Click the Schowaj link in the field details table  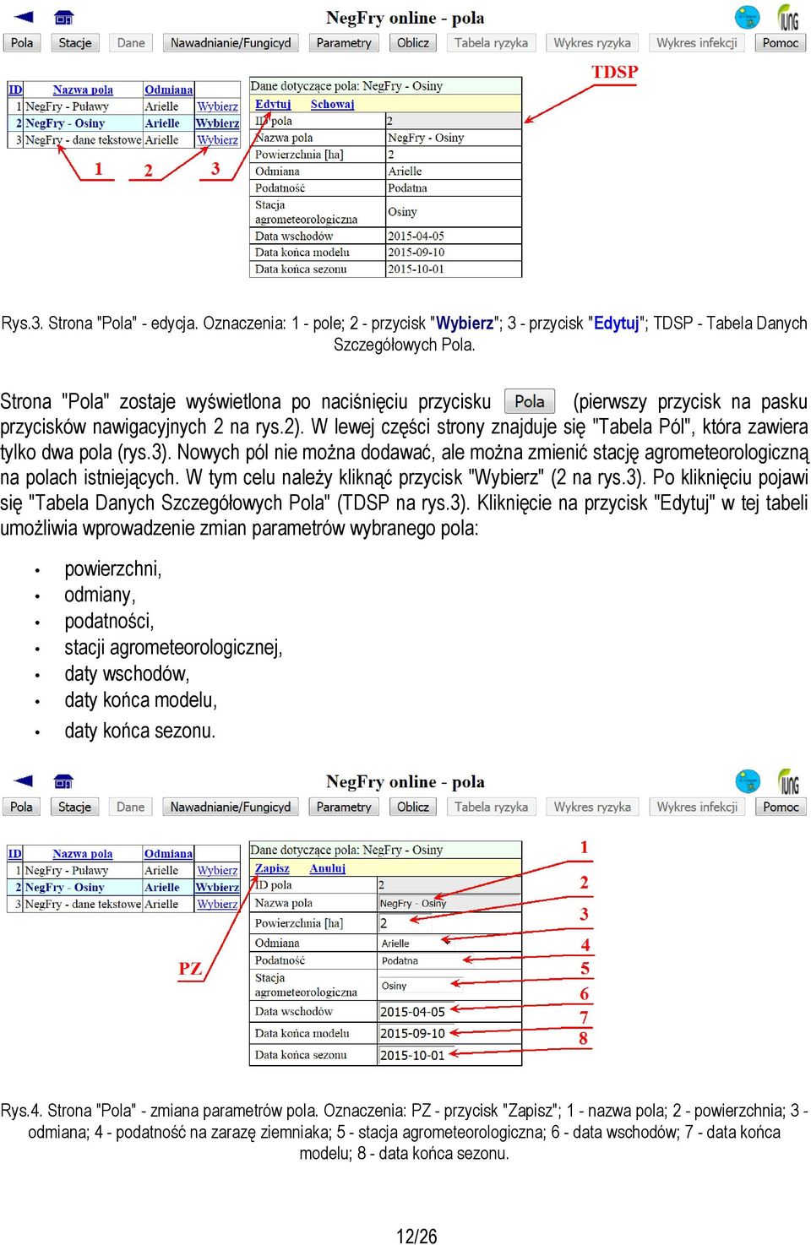point(333,104)
